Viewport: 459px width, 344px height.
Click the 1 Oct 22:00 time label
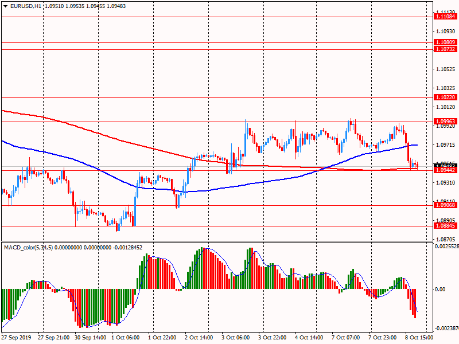tap(162, 338)
